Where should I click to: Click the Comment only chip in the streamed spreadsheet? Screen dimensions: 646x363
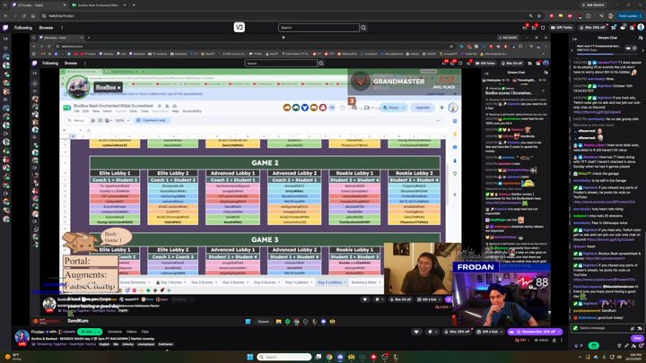tap(152, 120)
